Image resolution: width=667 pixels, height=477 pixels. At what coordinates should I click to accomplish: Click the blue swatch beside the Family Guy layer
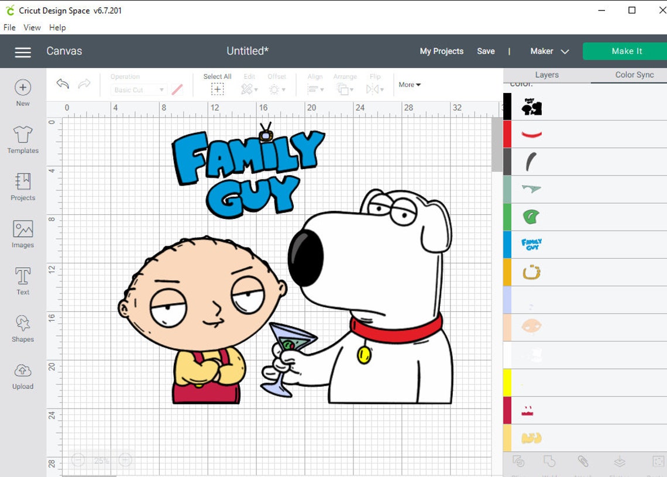[507, 245]
